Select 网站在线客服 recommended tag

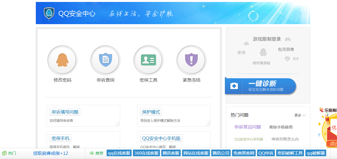196,153
